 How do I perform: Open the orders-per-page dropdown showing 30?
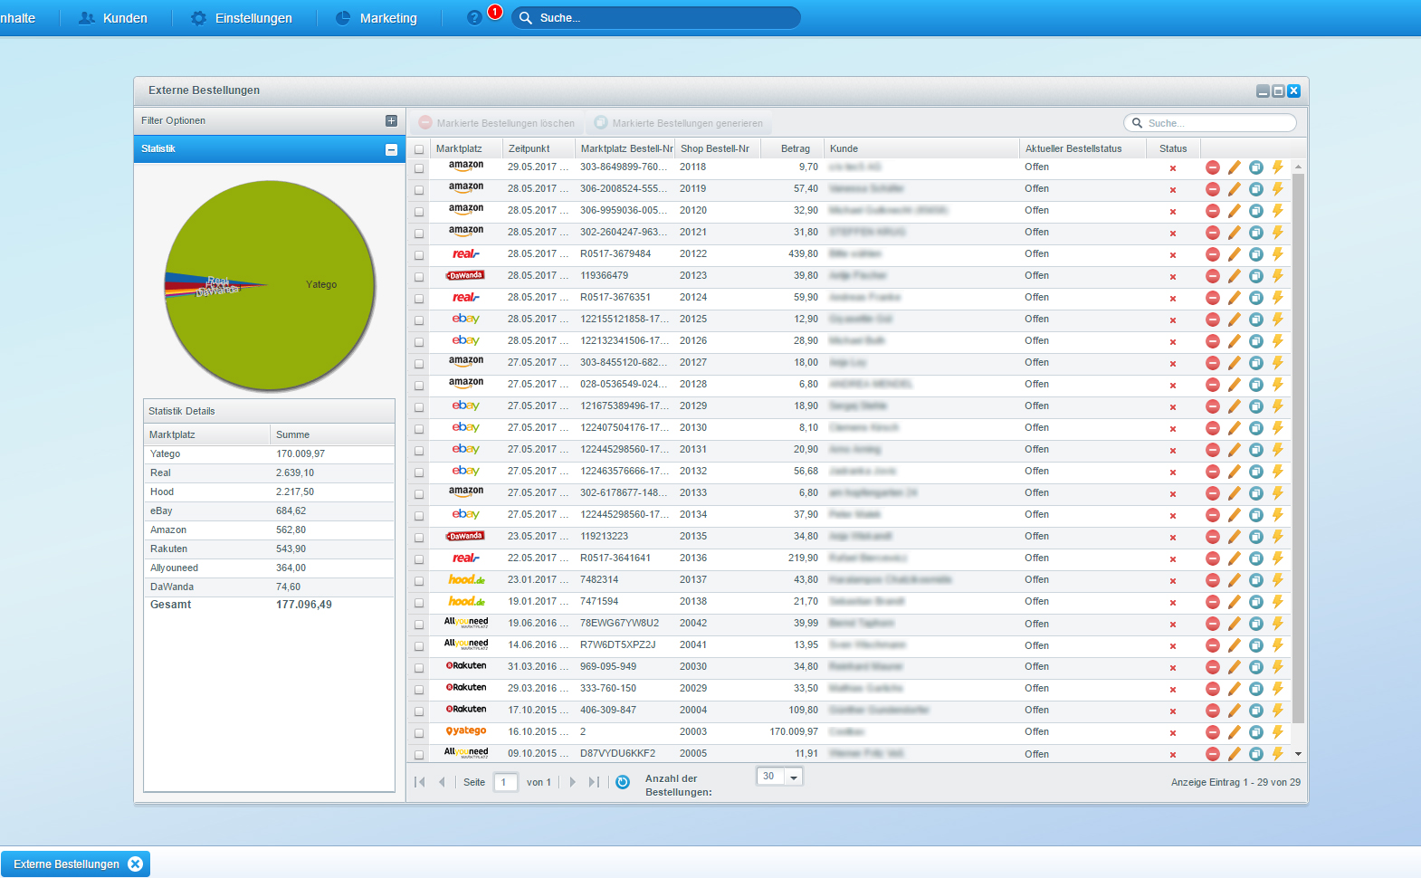coord(793,778)
